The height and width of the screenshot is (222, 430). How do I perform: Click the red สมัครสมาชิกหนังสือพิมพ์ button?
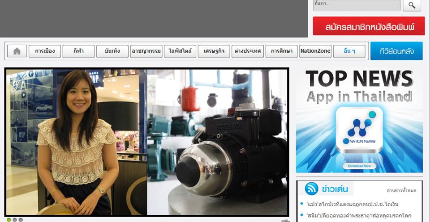pos(369,26)
